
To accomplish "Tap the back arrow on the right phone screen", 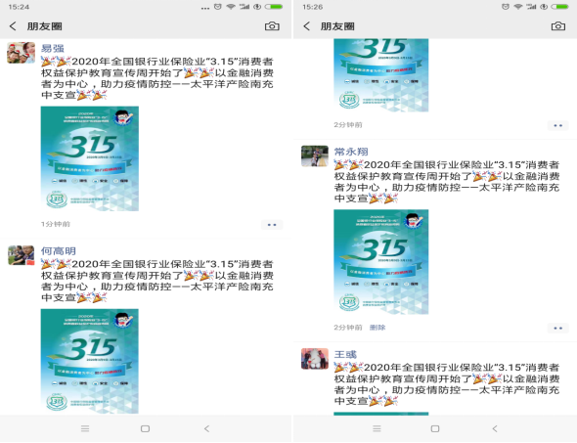I will pos(306,26).
